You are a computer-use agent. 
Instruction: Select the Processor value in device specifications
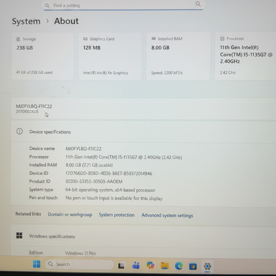(124, 157)
